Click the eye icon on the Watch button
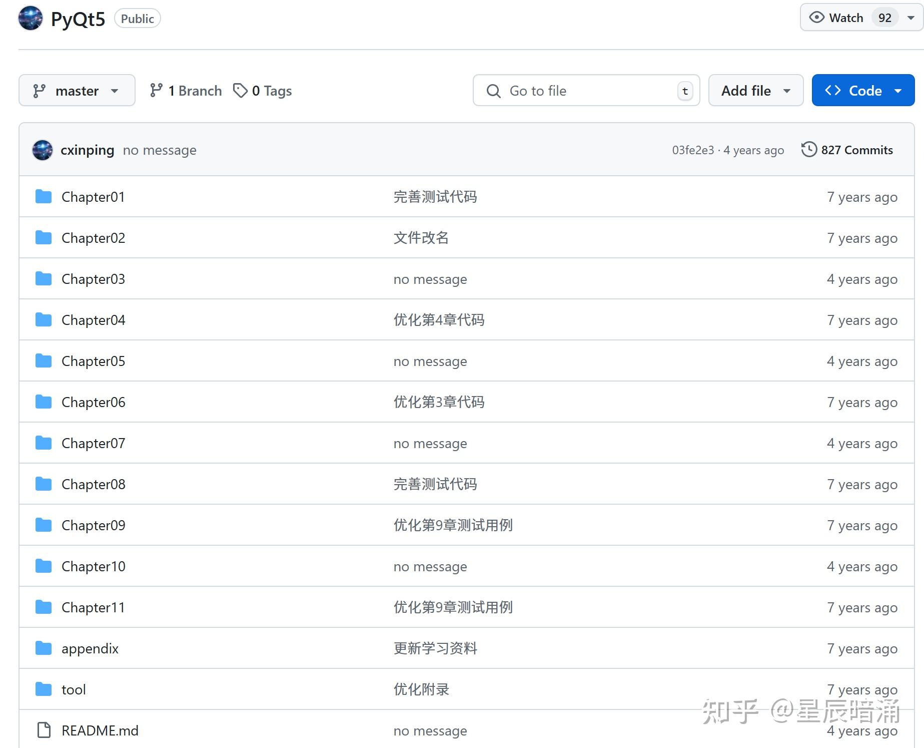 click(816, 17)
